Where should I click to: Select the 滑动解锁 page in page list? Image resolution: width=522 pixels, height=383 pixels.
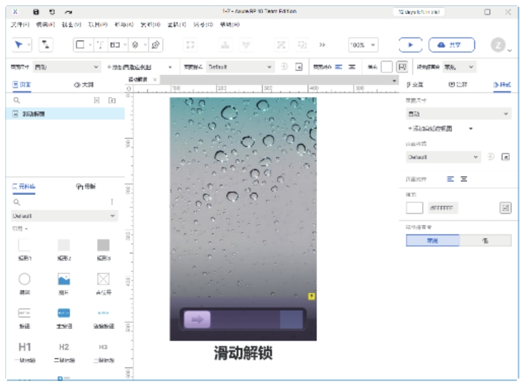[33, 114]
